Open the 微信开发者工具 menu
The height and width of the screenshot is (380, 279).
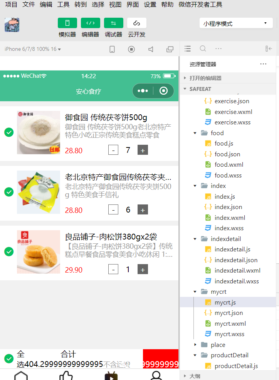coord(200,4)
